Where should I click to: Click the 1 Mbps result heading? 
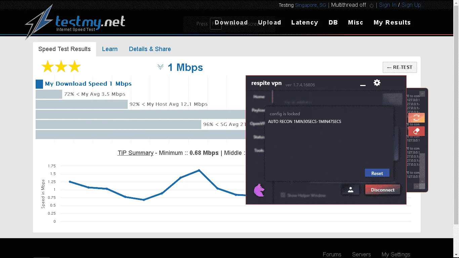[x=185, y=68]
